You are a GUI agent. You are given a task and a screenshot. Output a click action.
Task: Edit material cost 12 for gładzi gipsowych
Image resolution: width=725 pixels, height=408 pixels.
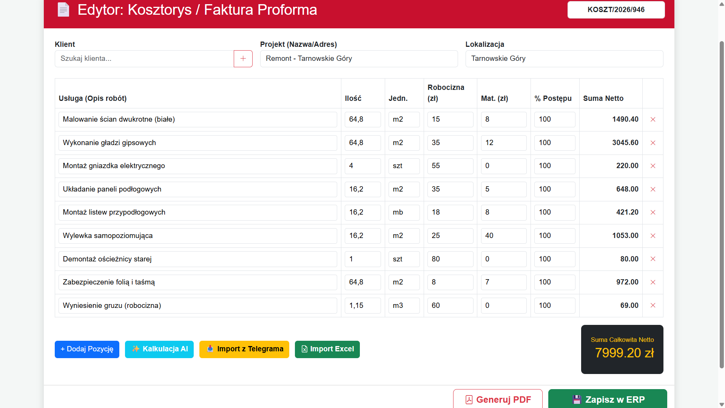pos(504,143)
